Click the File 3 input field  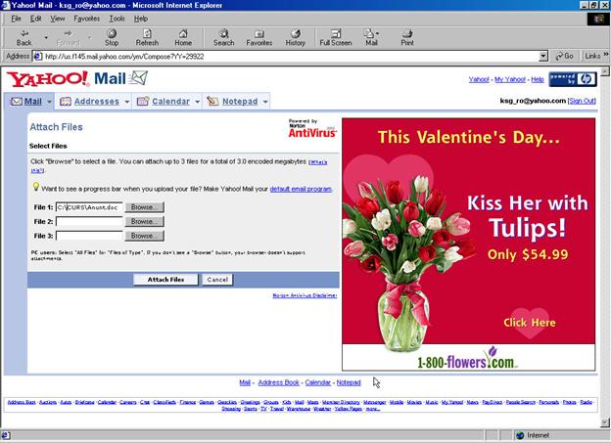click(89, 236)
